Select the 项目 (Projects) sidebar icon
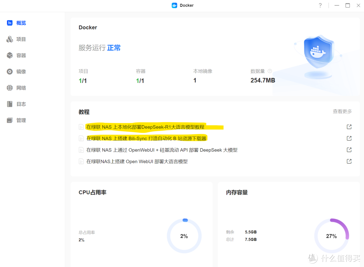 click(x=9, y=39)
